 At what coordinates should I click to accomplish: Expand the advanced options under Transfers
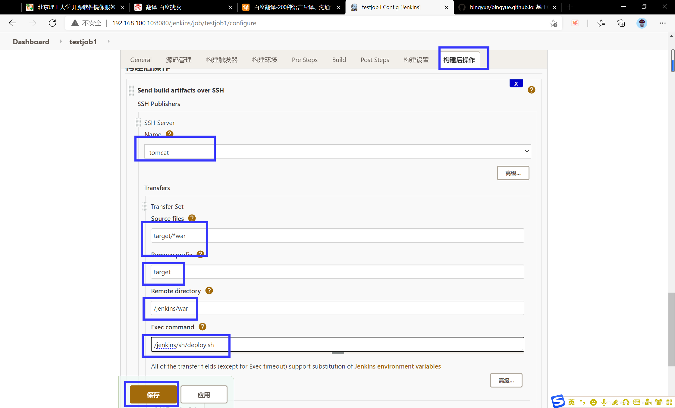pyautogui.click(x=507, y=380)
